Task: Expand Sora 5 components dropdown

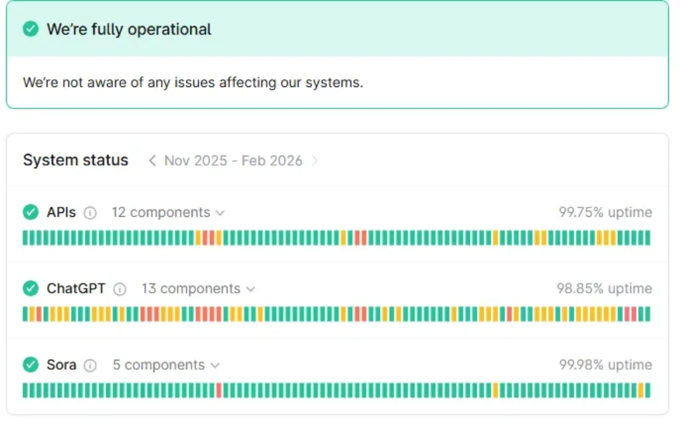Action: (x=166, y=366)
